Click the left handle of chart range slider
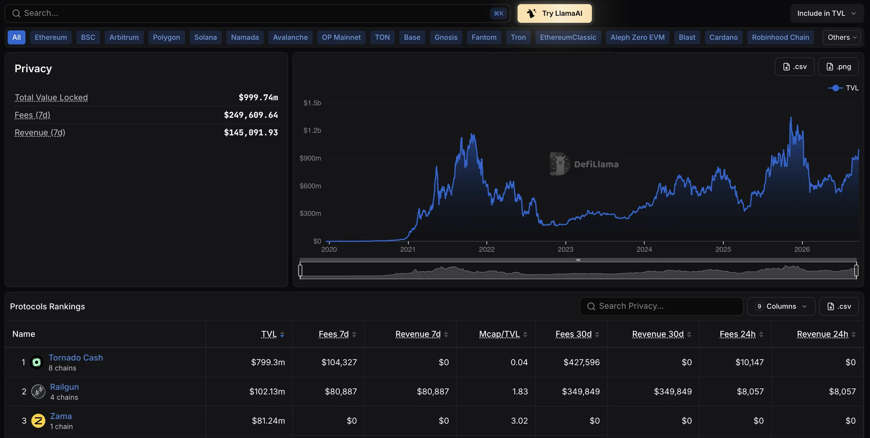The height and width of the screenshot is (438, 870). 300,270
